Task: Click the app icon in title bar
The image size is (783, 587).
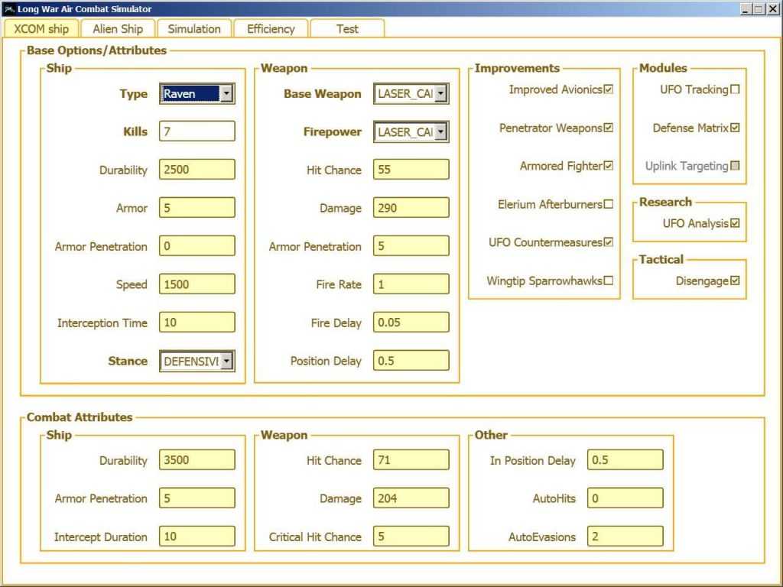Action: 9,9
